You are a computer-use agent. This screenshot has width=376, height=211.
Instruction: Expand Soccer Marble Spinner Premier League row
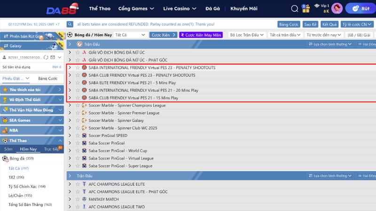click(70, 113)
